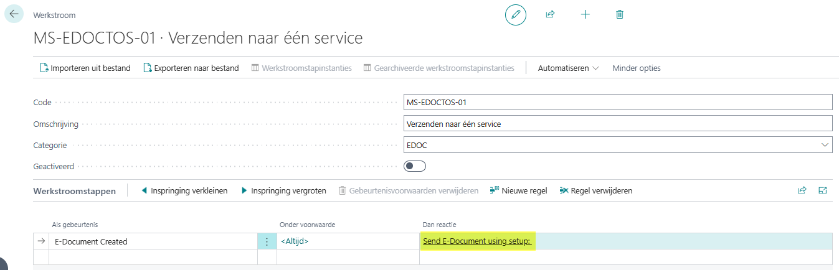Click the back arrow button
This screenshot has width=839, height=270.
click(x=14, y=14)
